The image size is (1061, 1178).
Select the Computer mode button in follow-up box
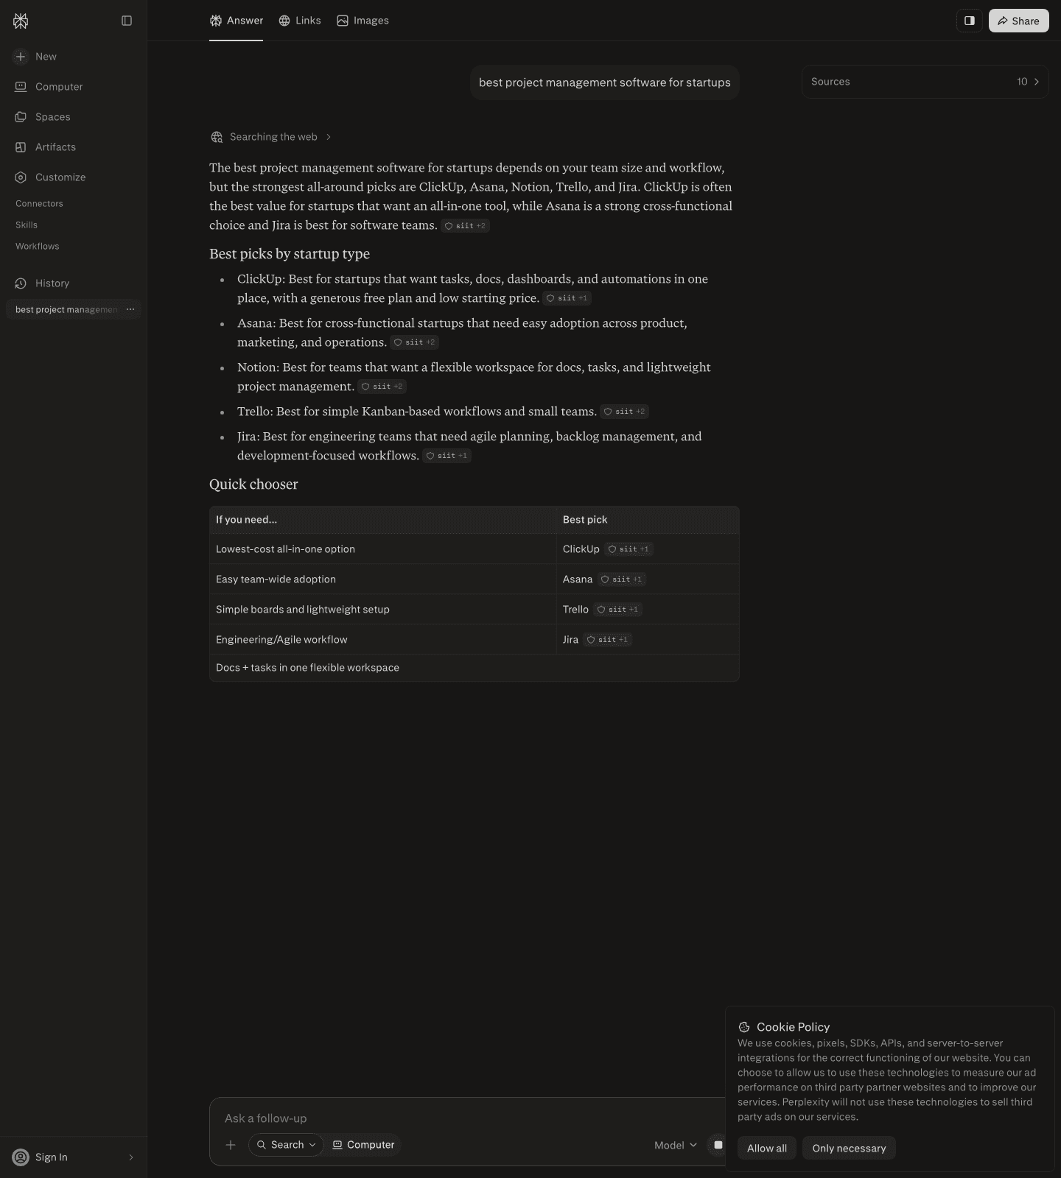pos(363,1145)
